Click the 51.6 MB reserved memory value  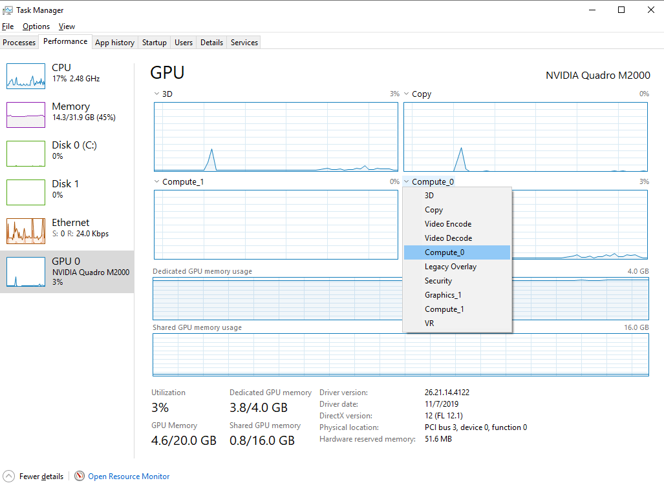[x=438, y=439]
